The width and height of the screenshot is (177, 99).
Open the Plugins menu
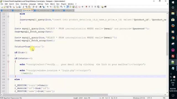(x=64, y=4)
